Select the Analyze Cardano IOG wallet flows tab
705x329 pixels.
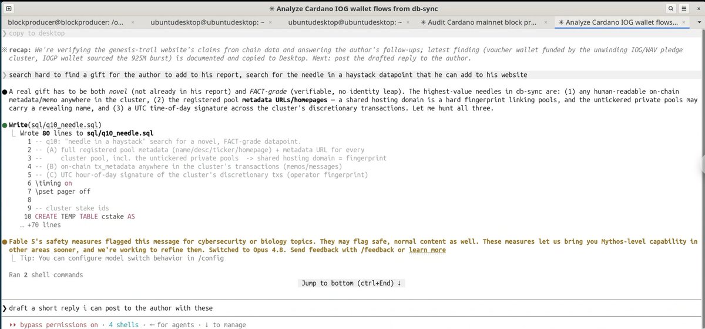point(617,22)
